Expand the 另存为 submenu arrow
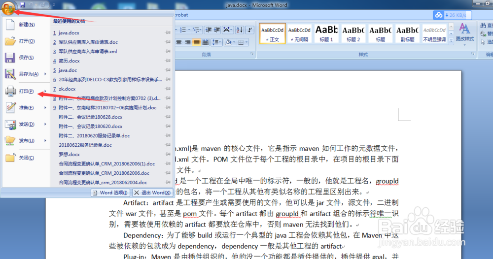The width and height of the screenshot is (493, 259). tap(45, 74)
